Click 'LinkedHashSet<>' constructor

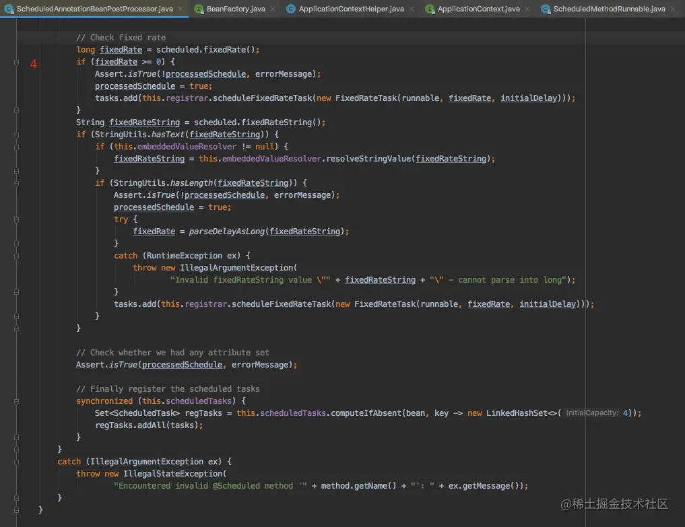(x=521, y=413)
